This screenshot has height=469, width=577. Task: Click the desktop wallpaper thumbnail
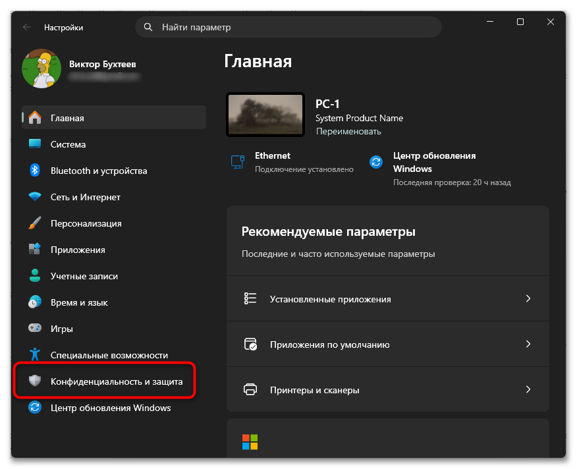[265, 115]
